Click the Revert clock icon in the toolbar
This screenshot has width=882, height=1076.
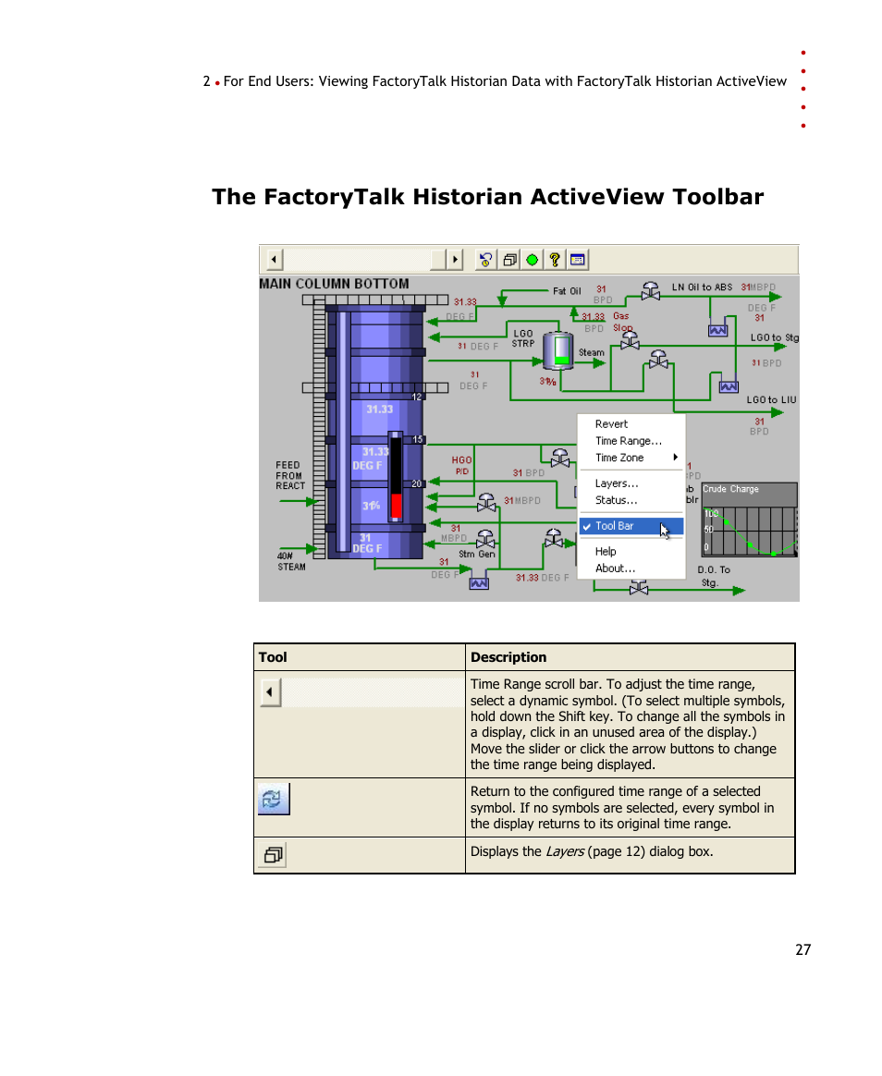click(x=485, y=260)
